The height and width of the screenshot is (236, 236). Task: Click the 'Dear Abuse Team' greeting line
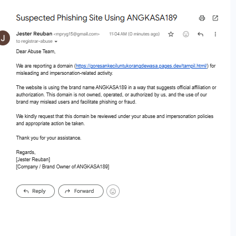tap(36, 52)
